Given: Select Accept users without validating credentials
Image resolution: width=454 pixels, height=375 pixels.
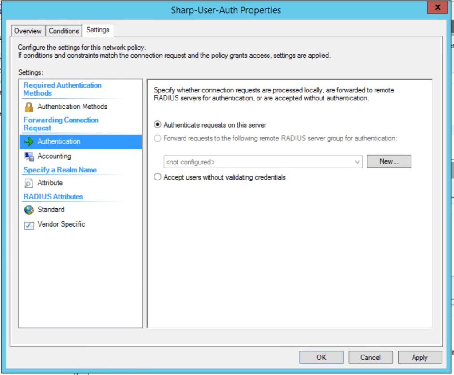Looking at the screenshot, I should [x=158, y=177].
